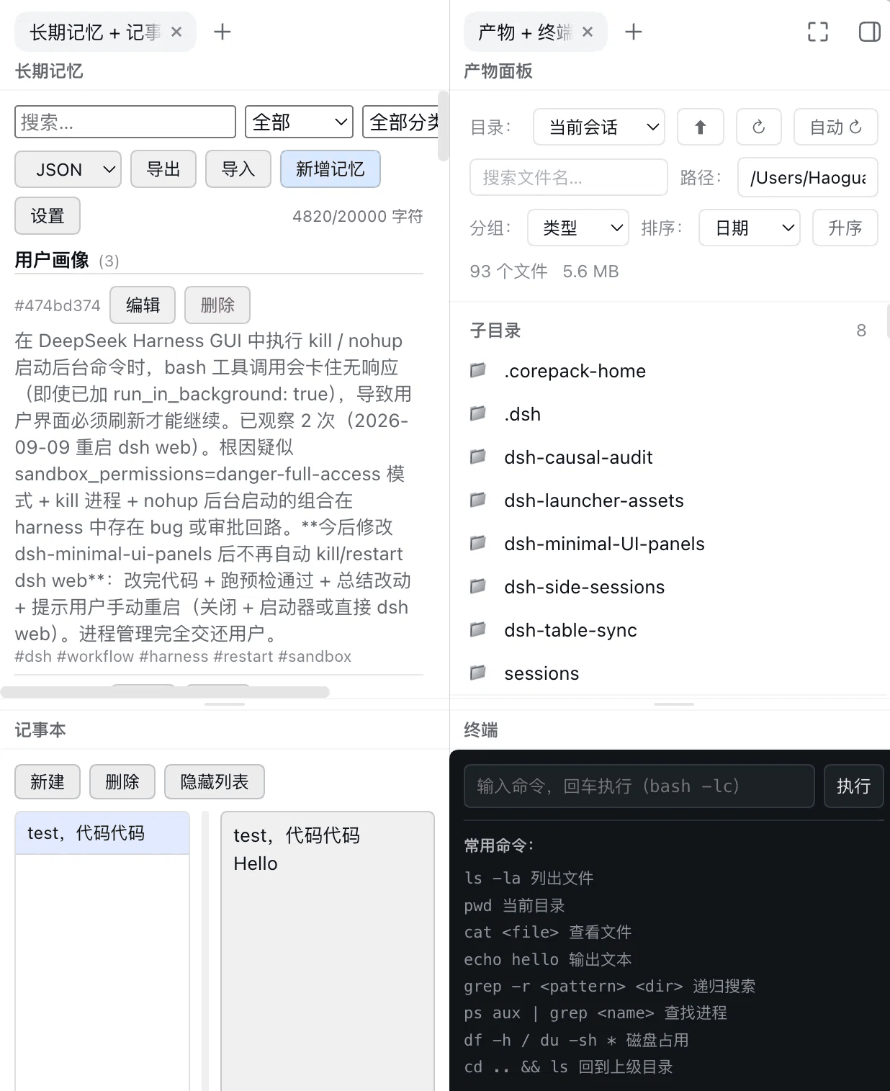Click memory search field
The width and height of the screenshot is (890, 1091).
125,122
